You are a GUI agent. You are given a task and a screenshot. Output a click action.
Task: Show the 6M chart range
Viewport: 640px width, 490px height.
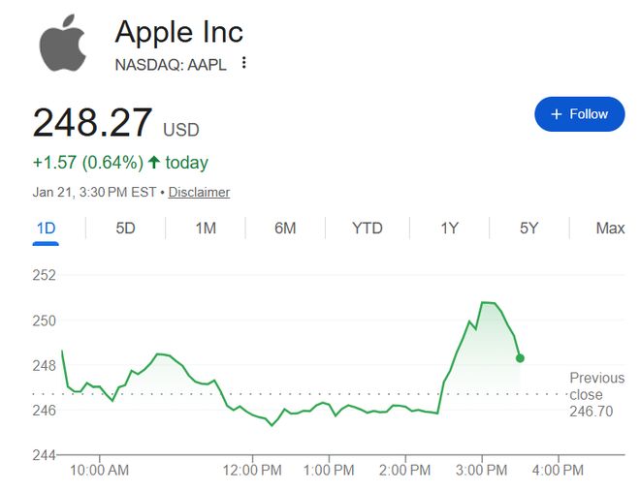click(285, 229)
